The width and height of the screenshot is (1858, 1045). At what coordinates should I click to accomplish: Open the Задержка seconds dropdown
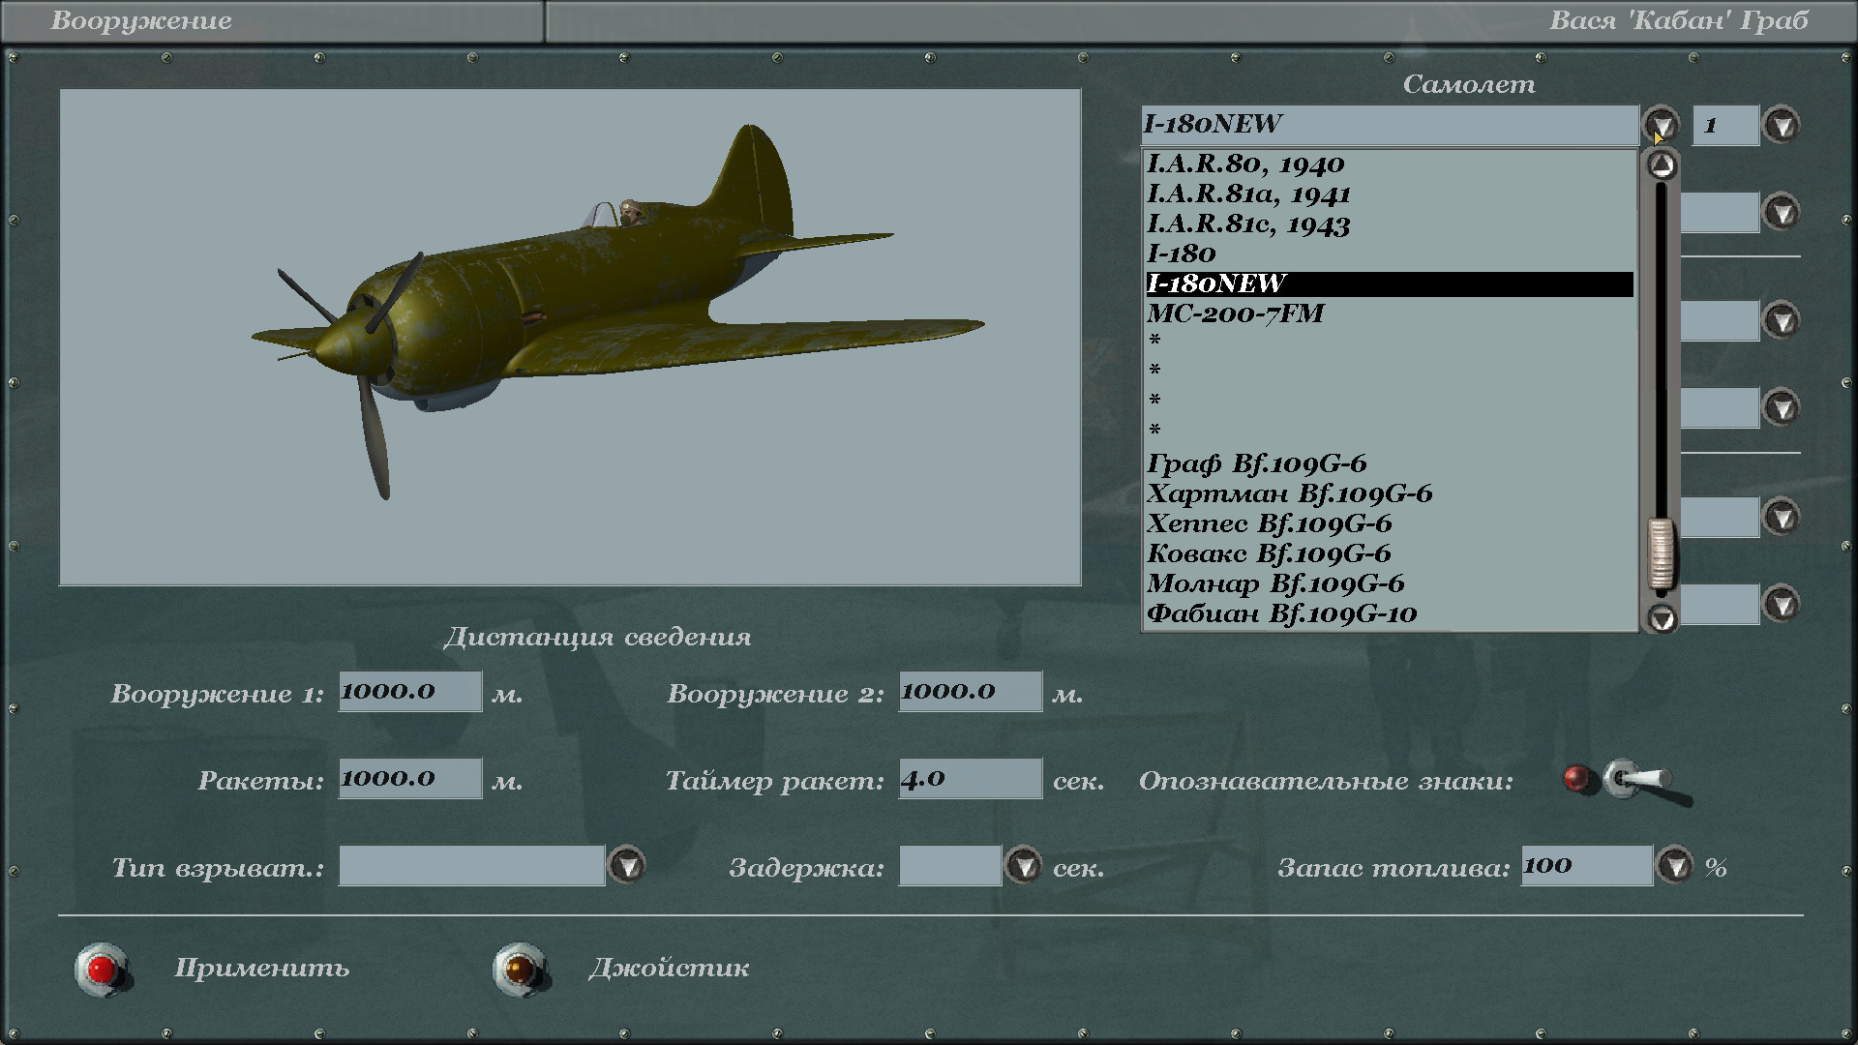(x=1023, y=866)
